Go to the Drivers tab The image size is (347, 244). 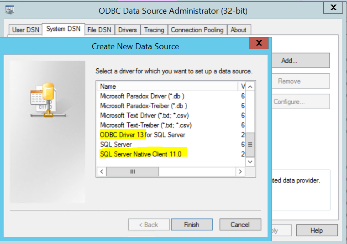click(127, 30)
